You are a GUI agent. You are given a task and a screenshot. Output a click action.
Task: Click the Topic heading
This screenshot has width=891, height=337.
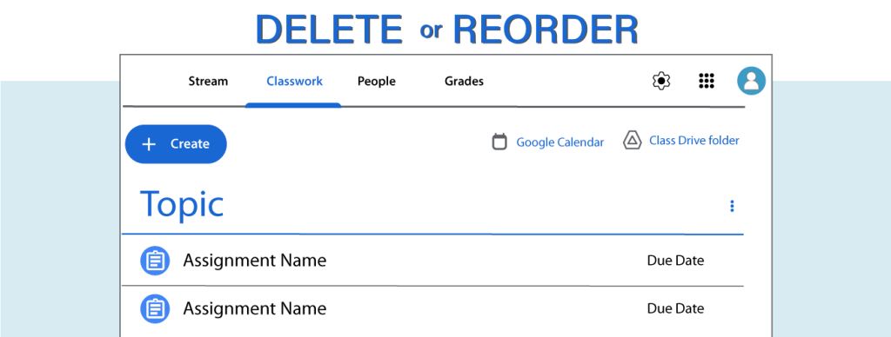click(x=182, y=204)
